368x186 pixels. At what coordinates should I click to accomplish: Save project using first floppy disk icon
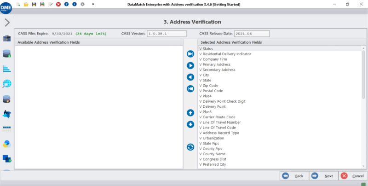click(x=34, y=4)
